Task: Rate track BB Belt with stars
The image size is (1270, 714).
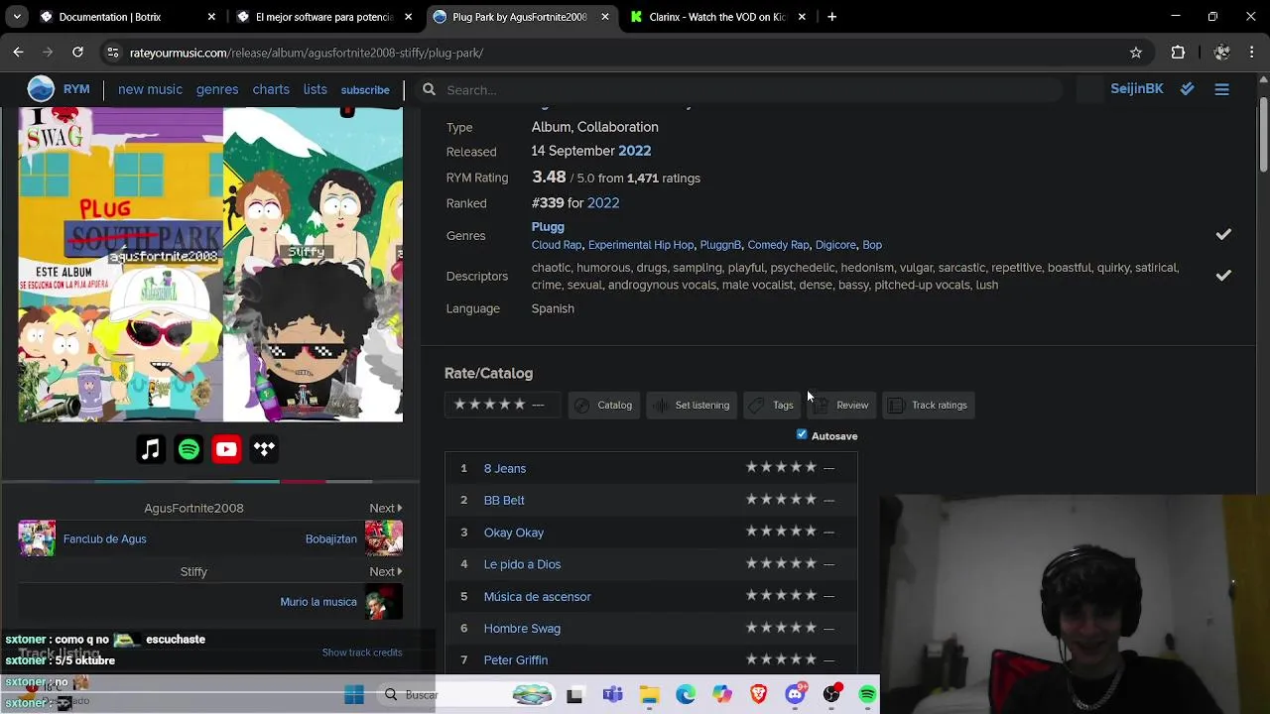Action: [781, 499]
